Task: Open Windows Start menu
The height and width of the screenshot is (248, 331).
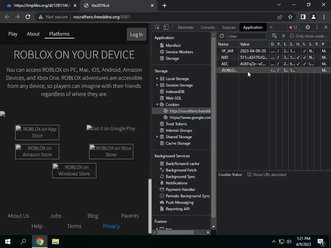Action: coord(8,242)
